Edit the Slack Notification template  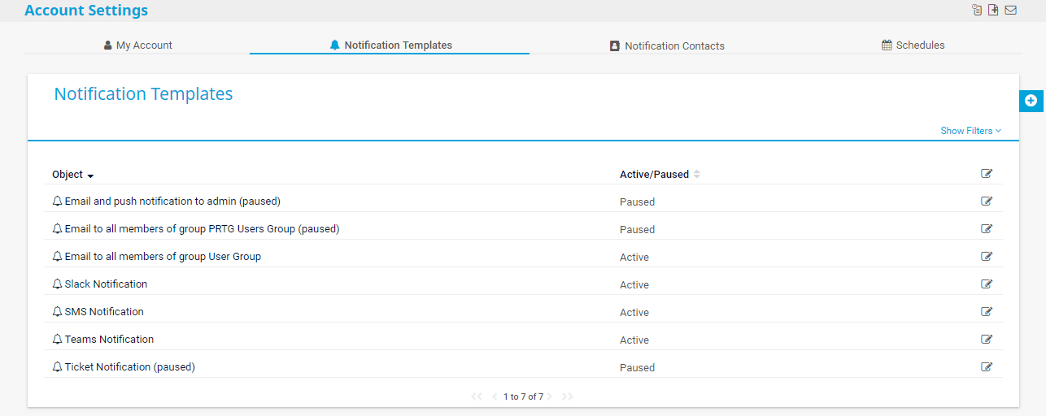tap(987, 284)
